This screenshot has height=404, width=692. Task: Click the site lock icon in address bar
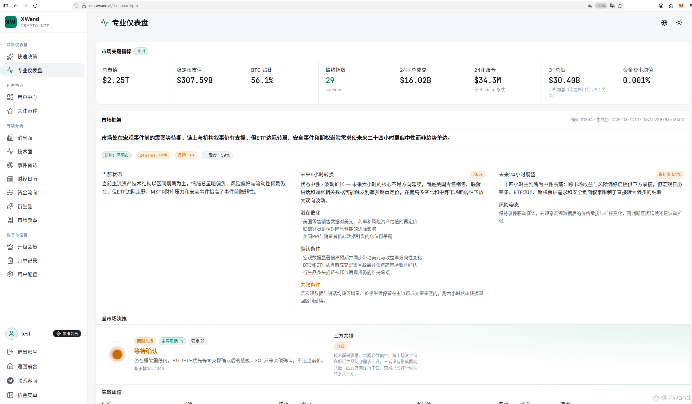coord(84,6)
